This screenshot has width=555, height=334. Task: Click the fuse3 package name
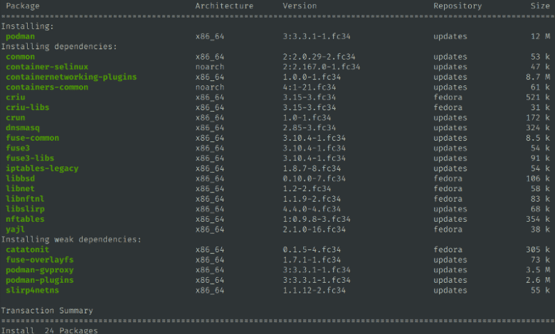18,148
